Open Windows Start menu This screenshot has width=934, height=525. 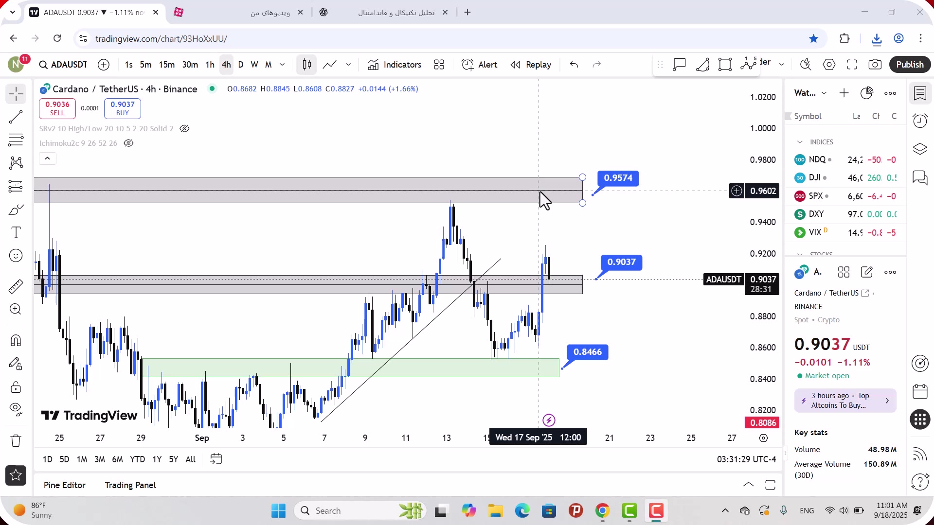[278, 511]
